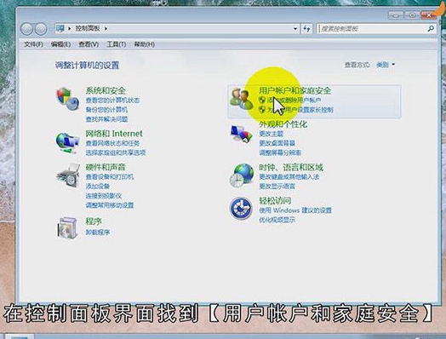446x339 pixels.
Task: Click 选择家庭组和共享选项 link
Action: point(116,152)
